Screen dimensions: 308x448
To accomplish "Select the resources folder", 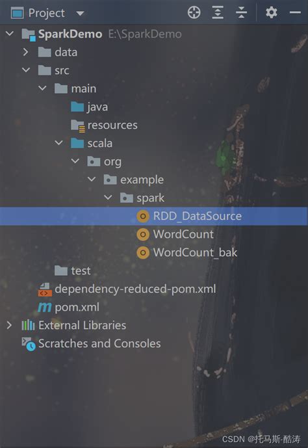I will point(112,125).
